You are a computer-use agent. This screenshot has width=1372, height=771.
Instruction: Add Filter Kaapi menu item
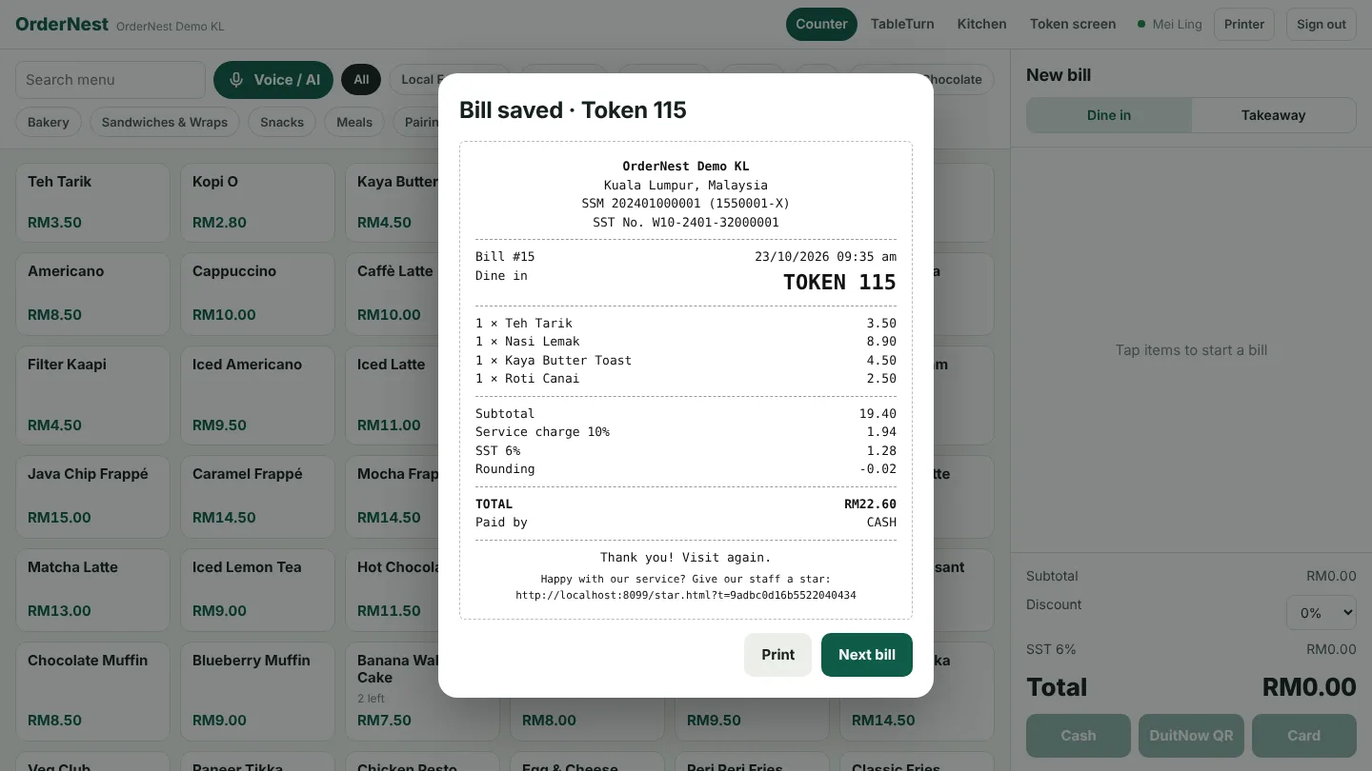pos(92,395)
